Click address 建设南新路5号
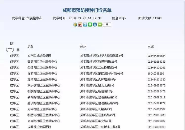This screenshot has height=130, width=185. (108, 97)
